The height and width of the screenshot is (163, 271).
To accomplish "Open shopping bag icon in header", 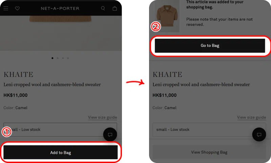I will point(115,8).
